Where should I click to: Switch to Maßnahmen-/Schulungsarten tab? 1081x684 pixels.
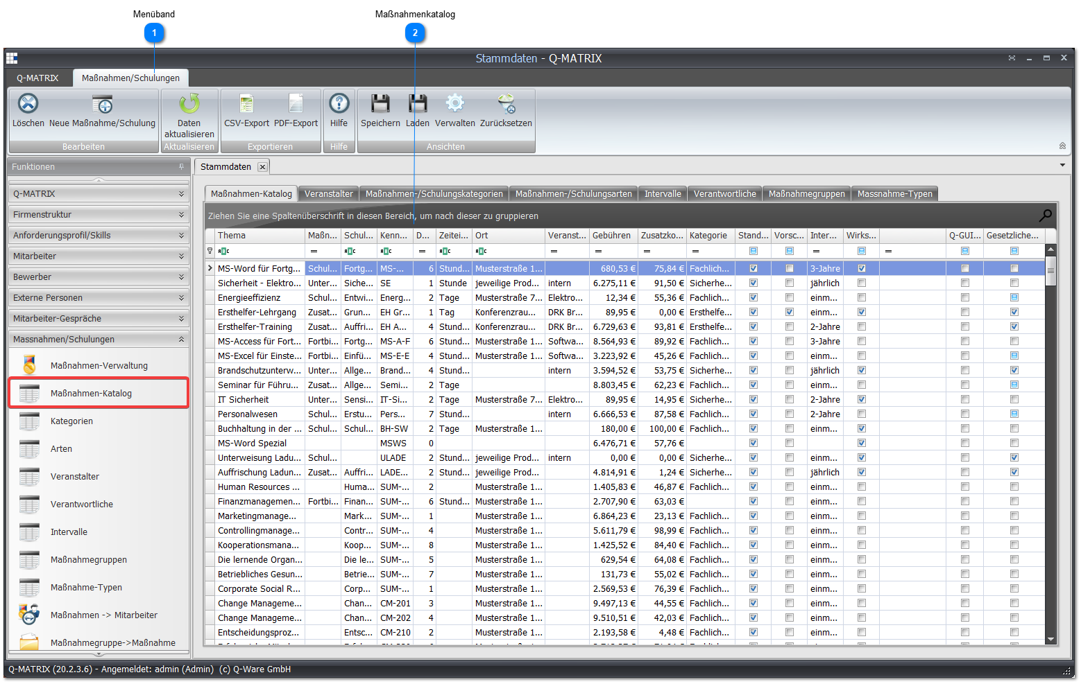point(574,194)
